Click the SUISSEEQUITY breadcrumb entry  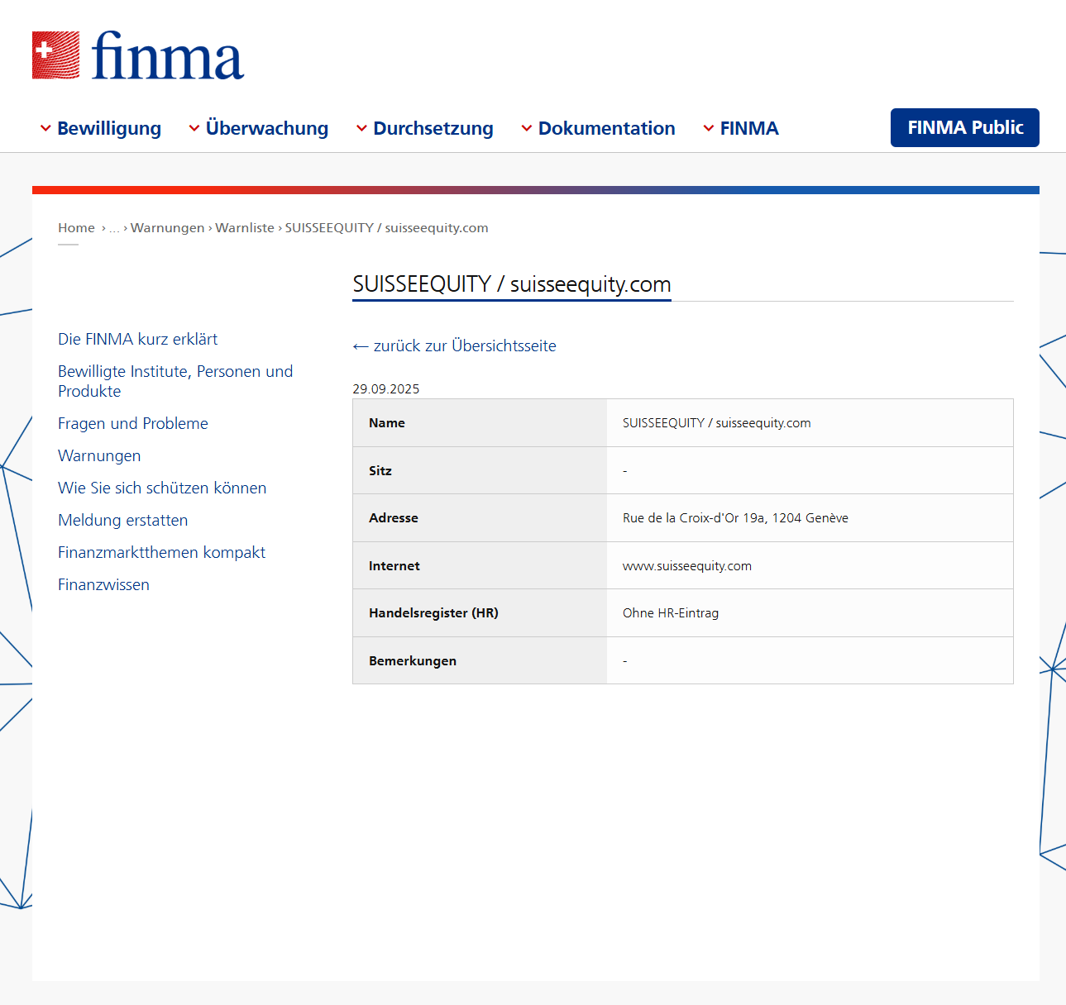387,228
